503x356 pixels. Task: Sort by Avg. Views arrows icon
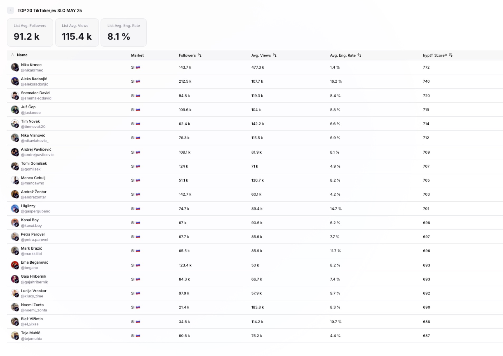(275, 55)
